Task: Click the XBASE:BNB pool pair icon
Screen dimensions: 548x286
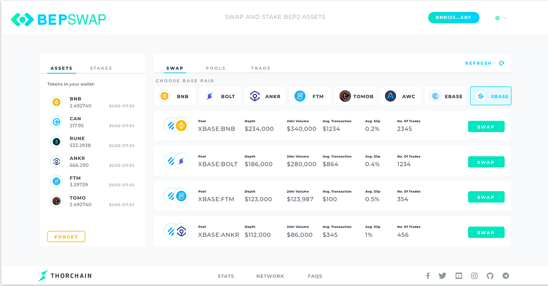Action: tap(176, 125)
